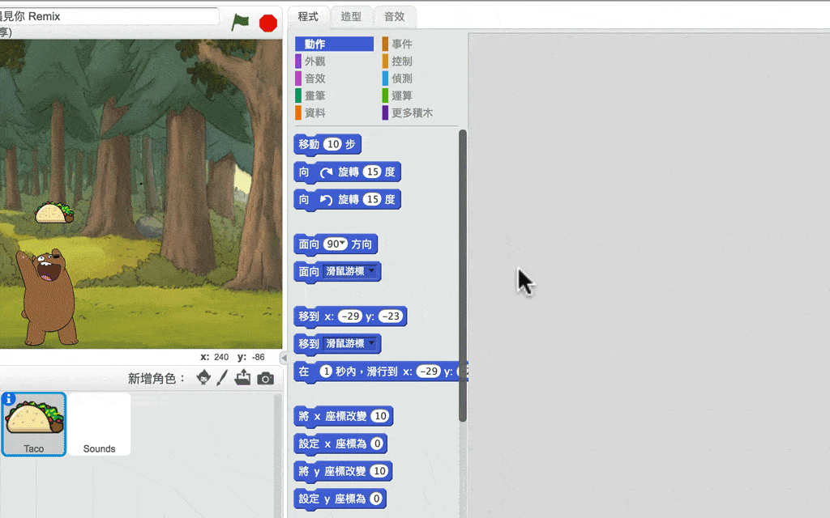Choose sprite from library icon
The image size is (830, 518).
coord(203,377)
